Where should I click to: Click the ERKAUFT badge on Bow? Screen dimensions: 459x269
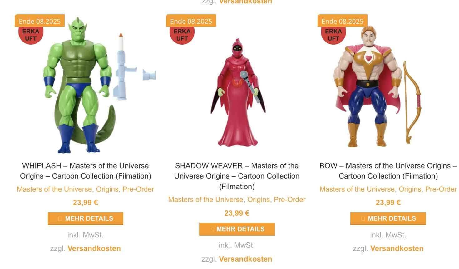coord(333,35)
